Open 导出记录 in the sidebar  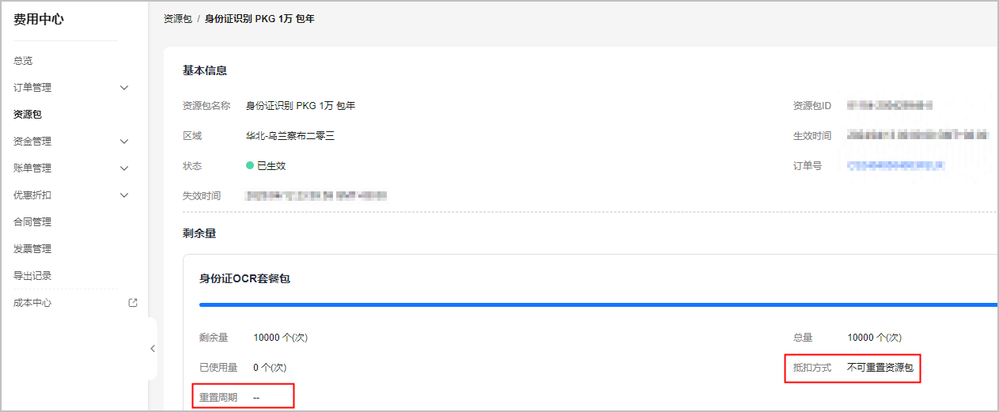(x=32, y=276)
